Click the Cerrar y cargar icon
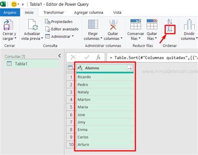Viewport: 198px width, 155px height. (x=8, y=25)
